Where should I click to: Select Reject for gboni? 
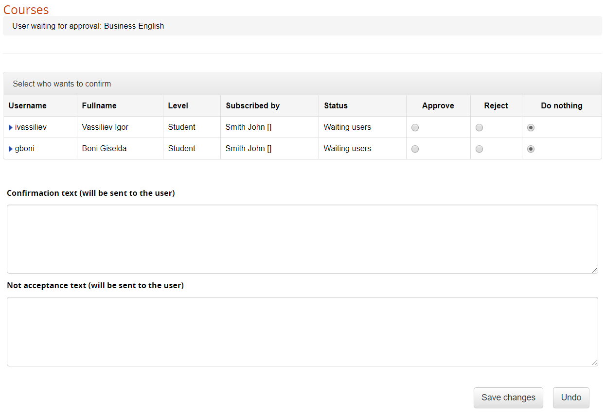click(479, 149)
